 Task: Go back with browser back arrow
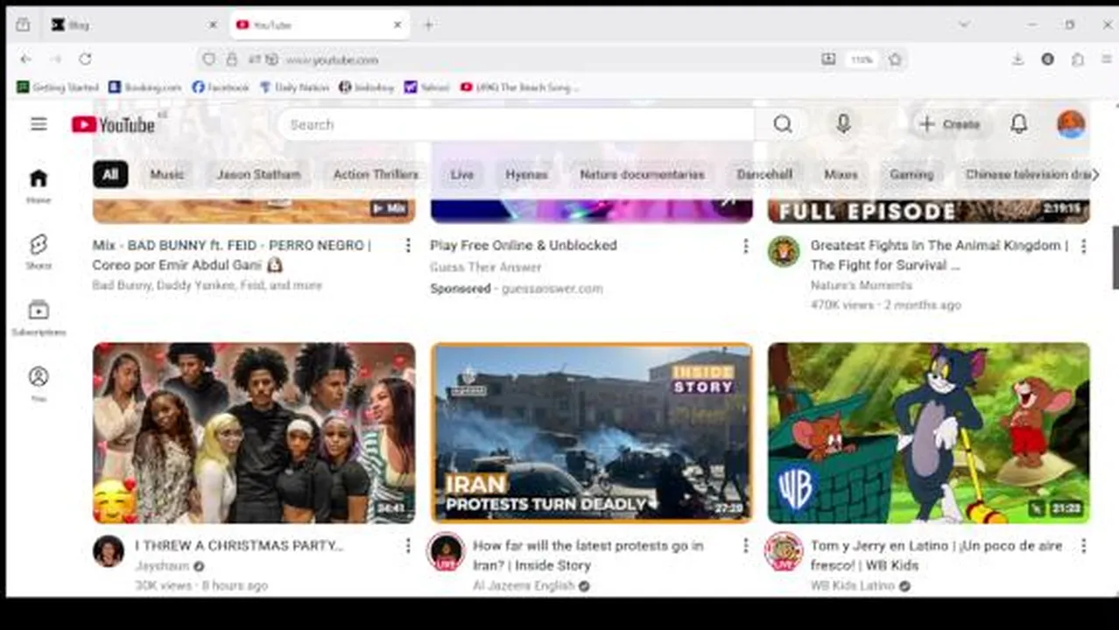click(25, 59)
